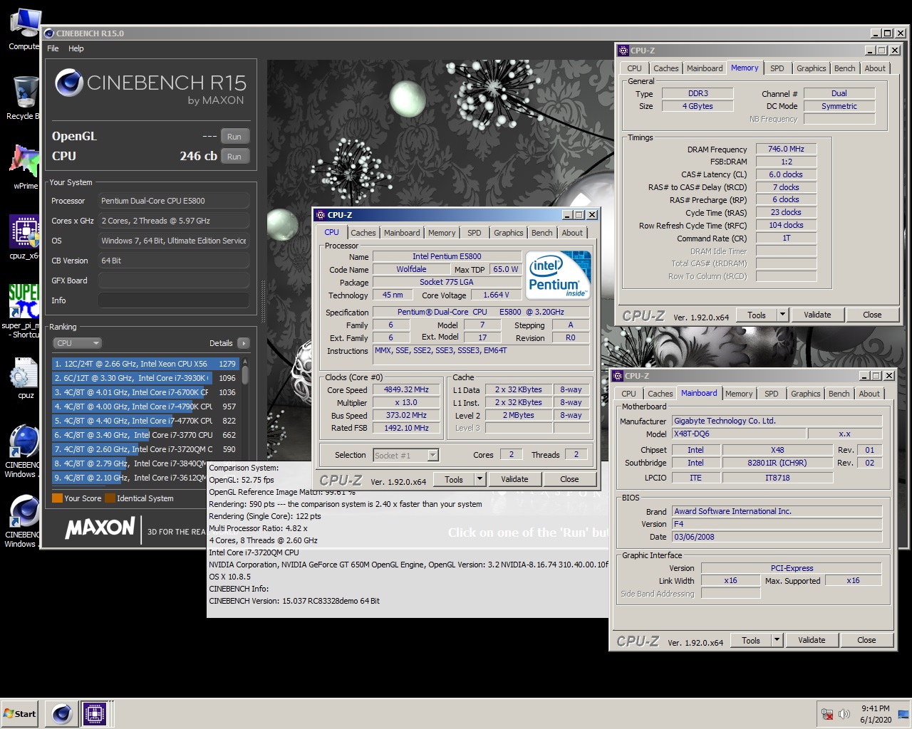The image size is (912, 729).
Task: Switch to Caches tab in center CPU-Z
Action: pos(363,233)
